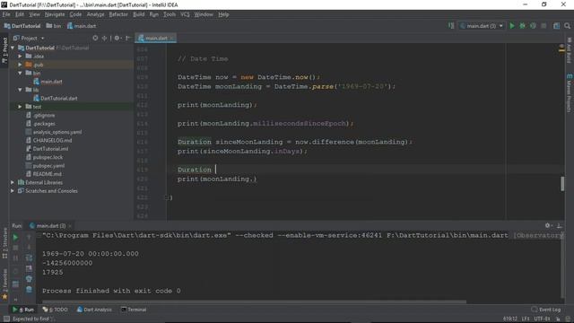This screenshot has height=323, width=574.
Task: Toggle the Structure tool window side tab
Action: click(4, 243)
